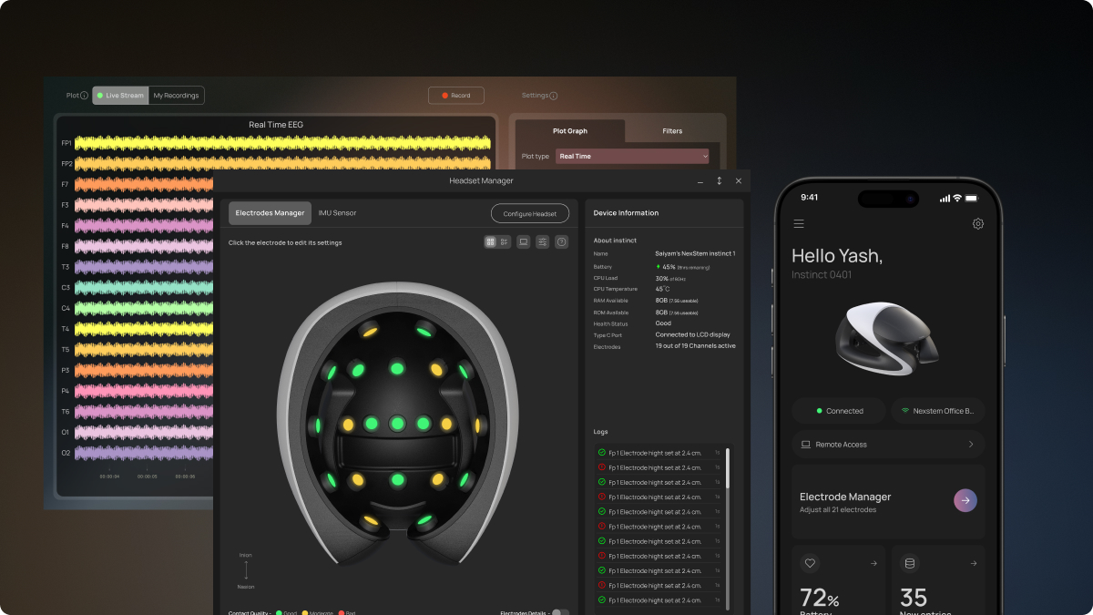1093x615 pixels.
Task: Tap the arrow on the 35 entries card
Action: point(974,563)
